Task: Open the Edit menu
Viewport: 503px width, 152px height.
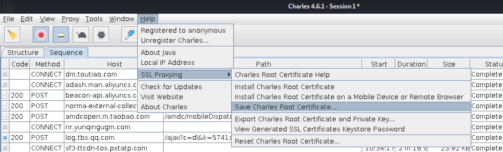Action: click(27, 19)
